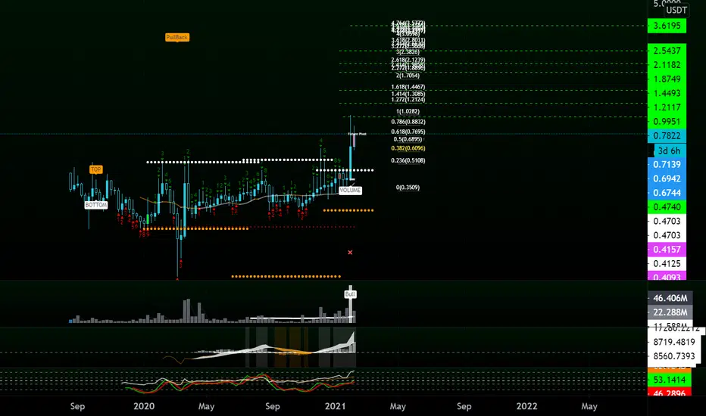This screenshot has height=416, width=706.
Task: Select the 1.8749 price axis label
Action: tap(667, 79)
